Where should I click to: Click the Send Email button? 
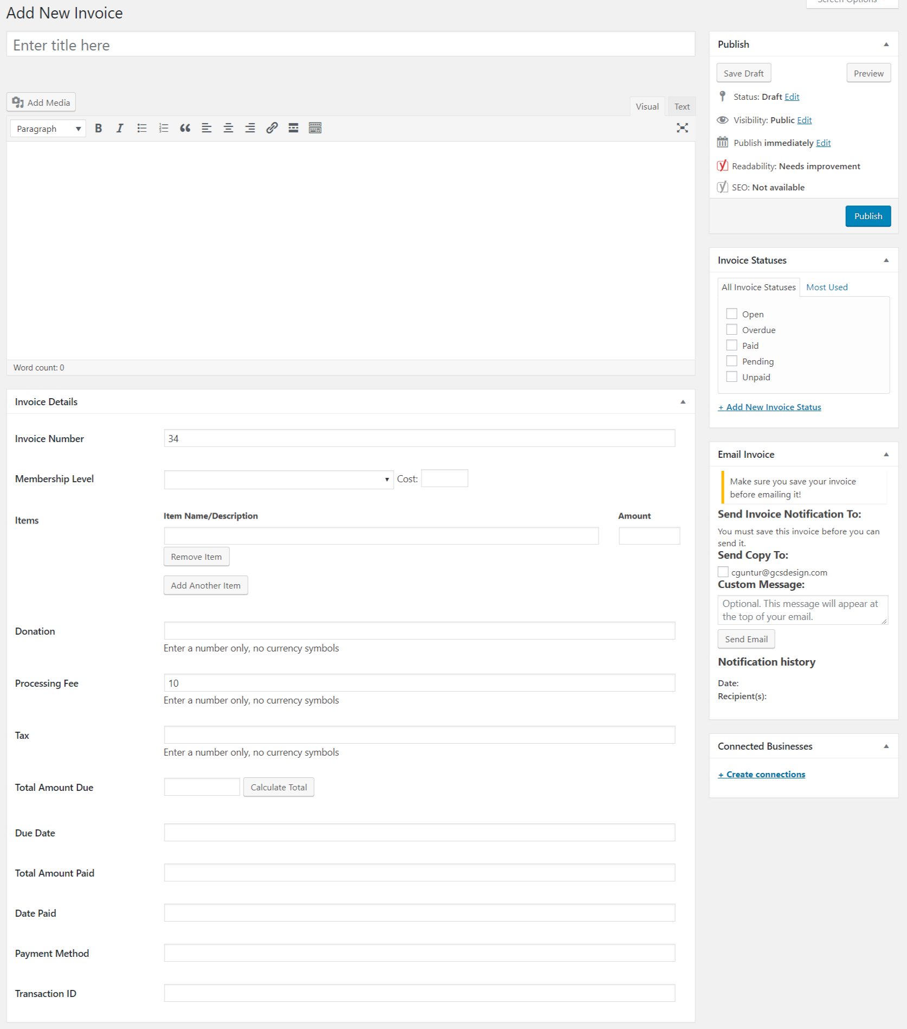(746, 639)
